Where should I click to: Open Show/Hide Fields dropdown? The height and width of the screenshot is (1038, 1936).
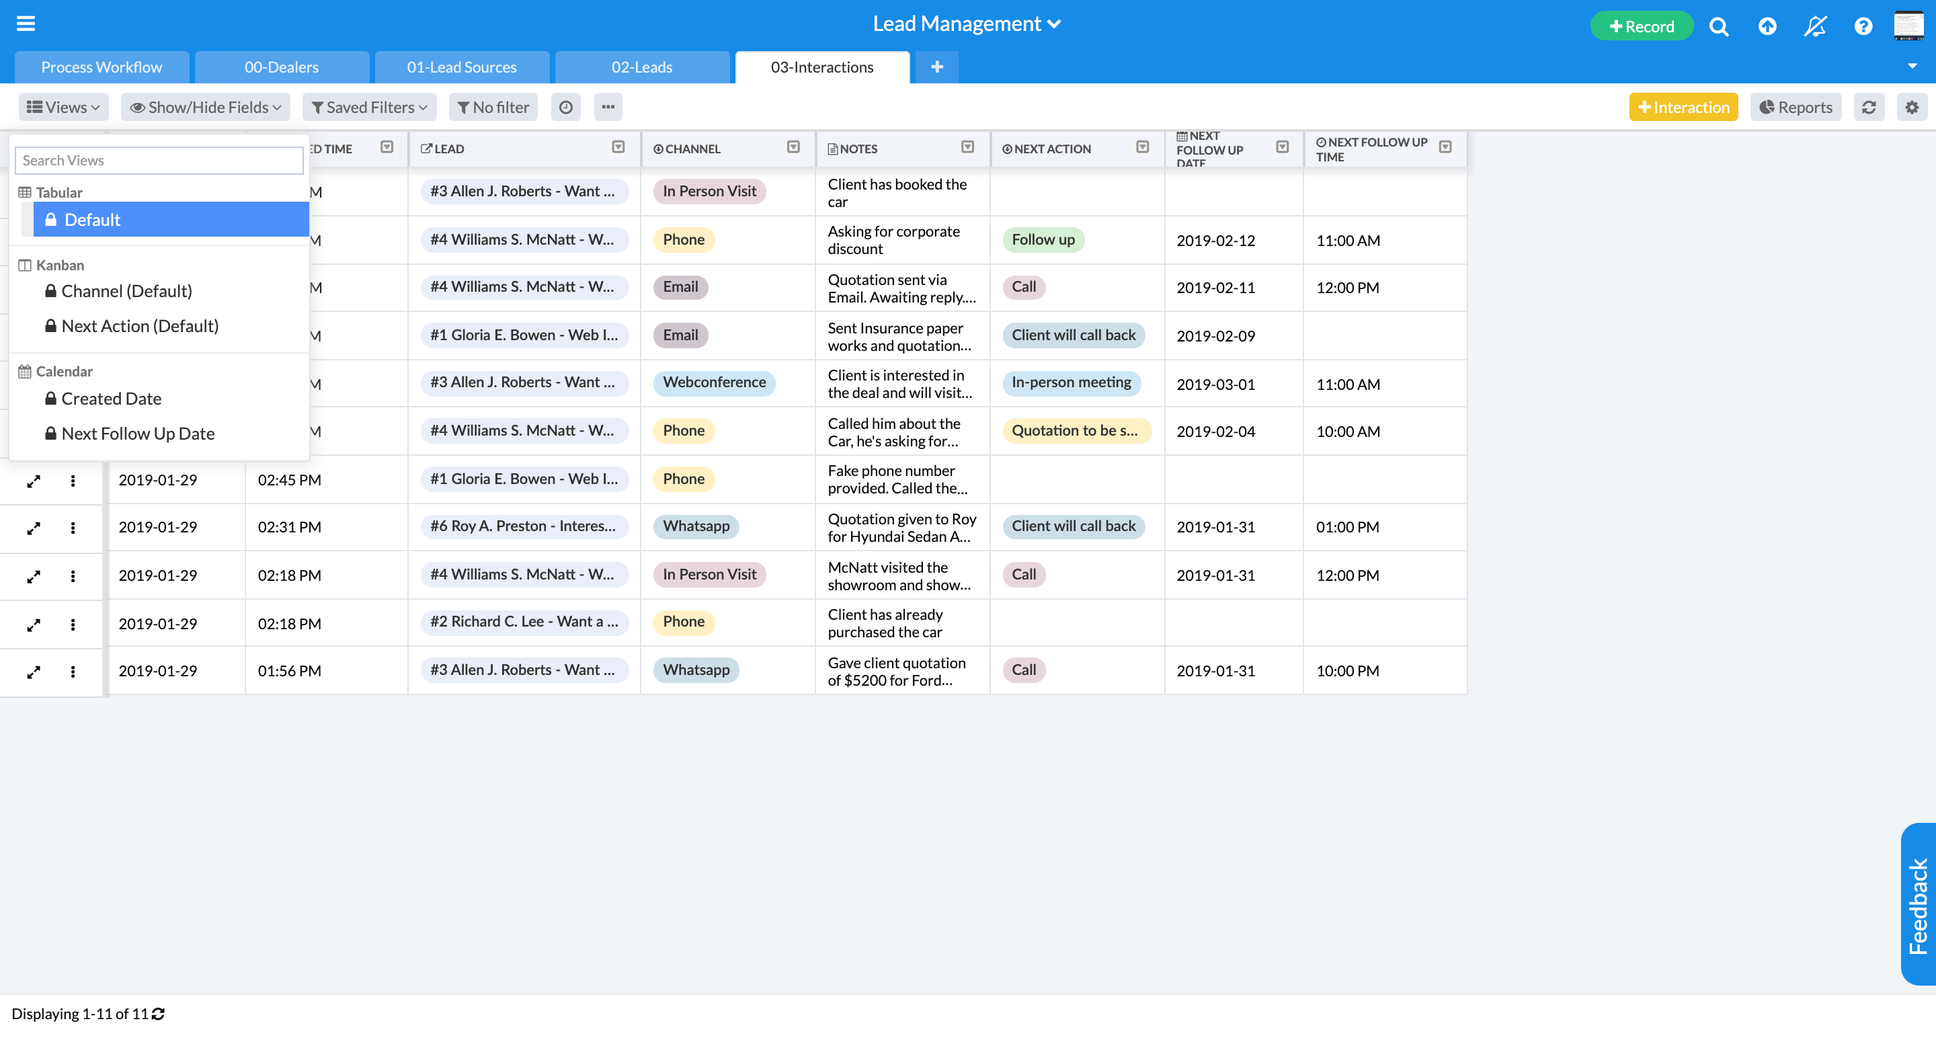tap(206, 108)
